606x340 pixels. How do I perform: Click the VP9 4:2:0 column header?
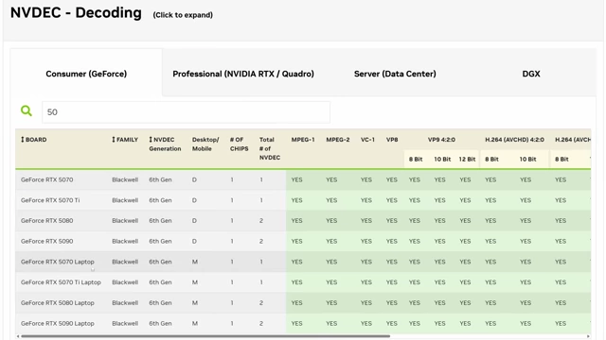click(x=441, y=140)
